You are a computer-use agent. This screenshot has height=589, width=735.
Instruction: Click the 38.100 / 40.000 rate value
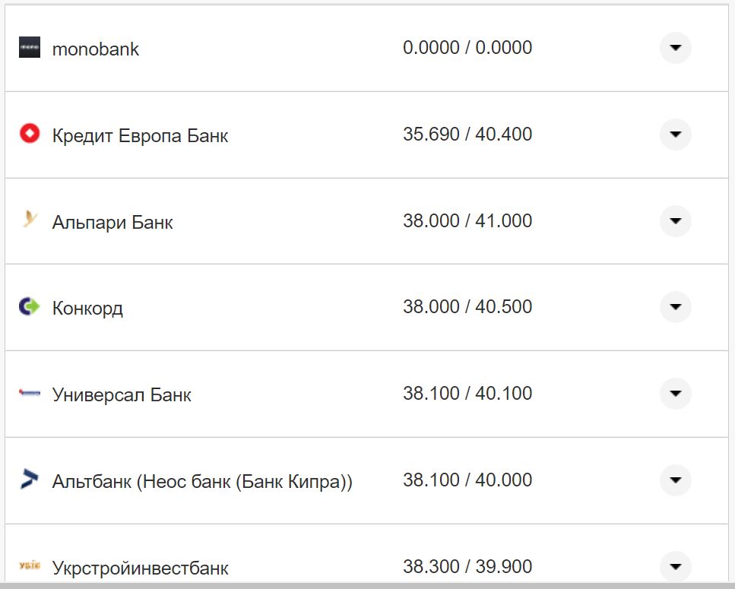coord(467,480)
